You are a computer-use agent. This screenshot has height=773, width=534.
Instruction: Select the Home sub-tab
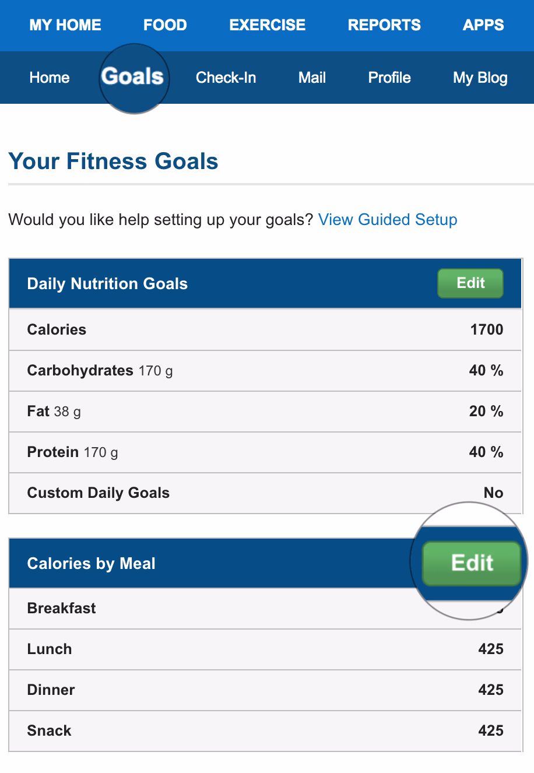pyautogui.click(x=50, y=78)
